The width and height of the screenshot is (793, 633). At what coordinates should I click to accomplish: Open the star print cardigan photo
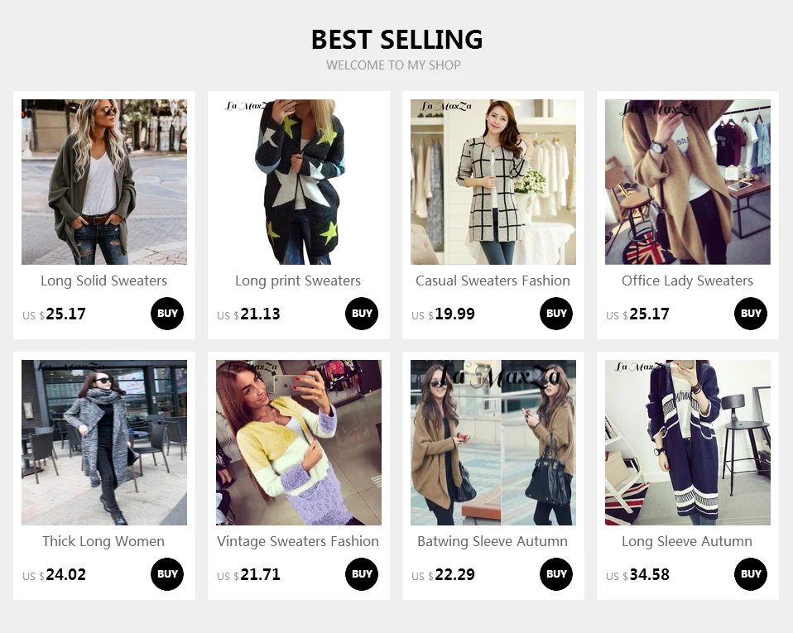[299, 181]
